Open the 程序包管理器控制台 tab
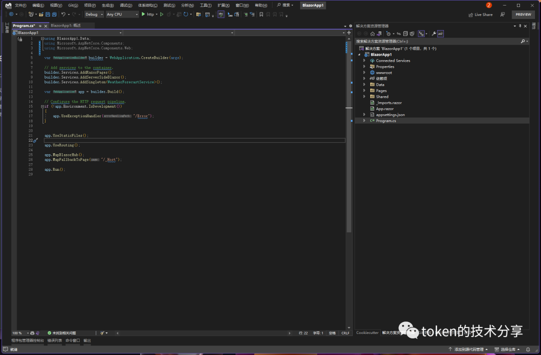The image size is (541, 355). tap(28, 340)
